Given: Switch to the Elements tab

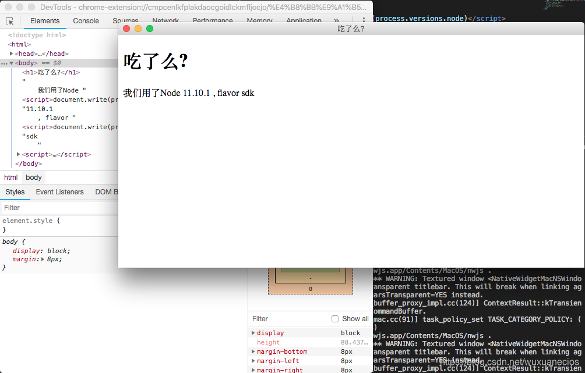Looking at the screenshot, I should point(45,21).
